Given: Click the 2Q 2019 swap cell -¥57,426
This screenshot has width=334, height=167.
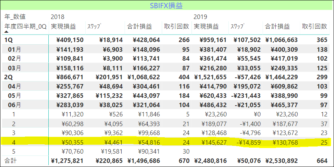Looking at the screenshot, I should 247,77.
